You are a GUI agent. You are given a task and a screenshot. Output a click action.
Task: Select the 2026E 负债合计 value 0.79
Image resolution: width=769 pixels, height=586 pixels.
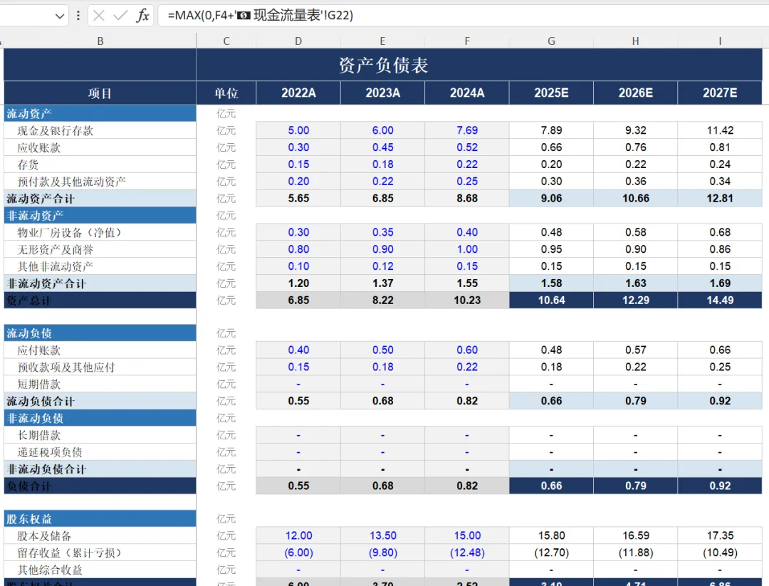pyautogui.click(x=636, y=486)
